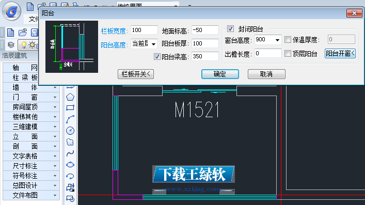Click the Open folder icon in the toolbar

[23, 33]
